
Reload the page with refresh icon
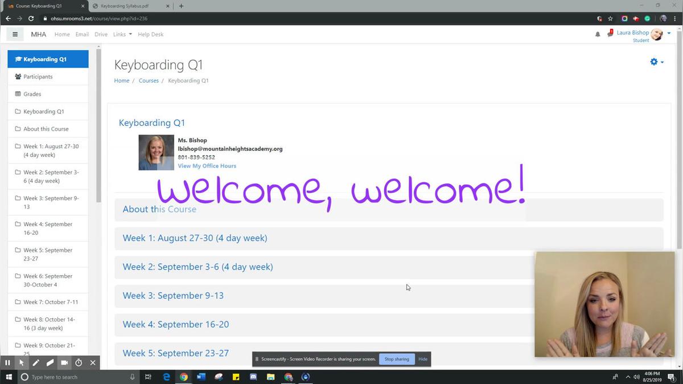coord(31,18)
